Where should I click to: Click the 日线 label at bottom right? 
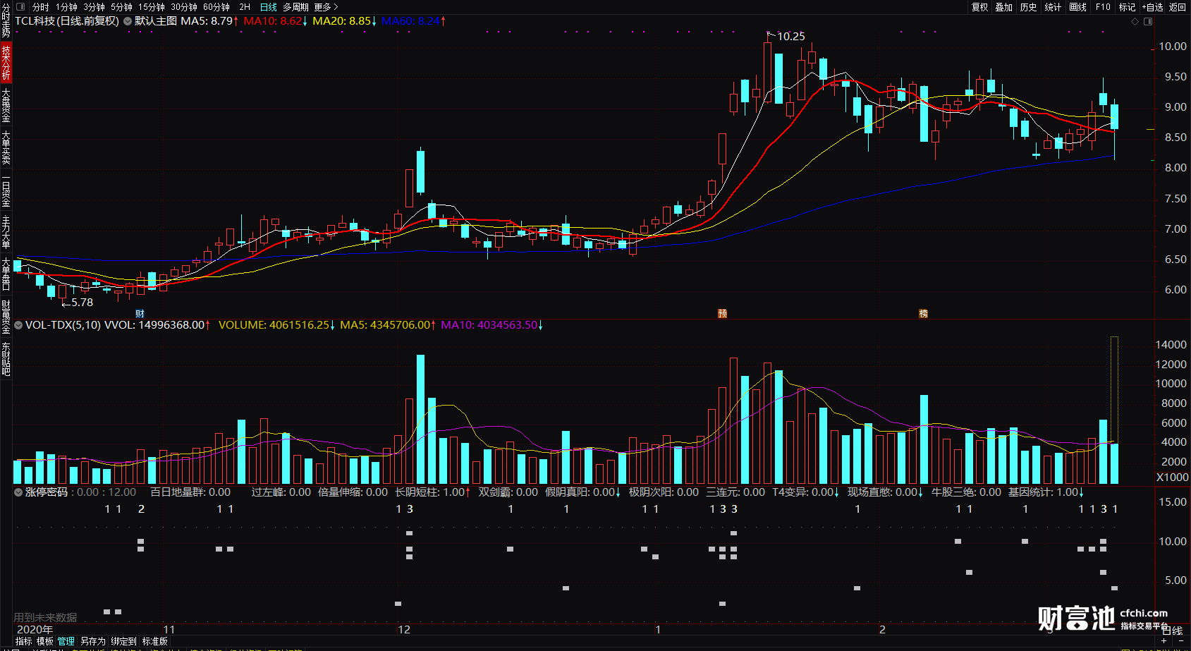tap(1172, 631)
